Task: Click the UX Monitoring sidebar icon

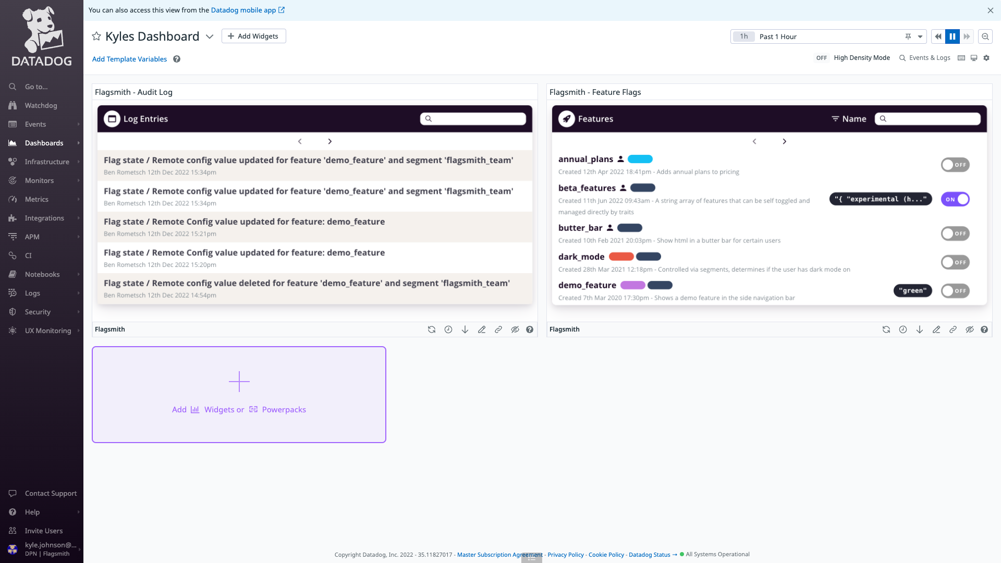Action: tap(13, 331)
